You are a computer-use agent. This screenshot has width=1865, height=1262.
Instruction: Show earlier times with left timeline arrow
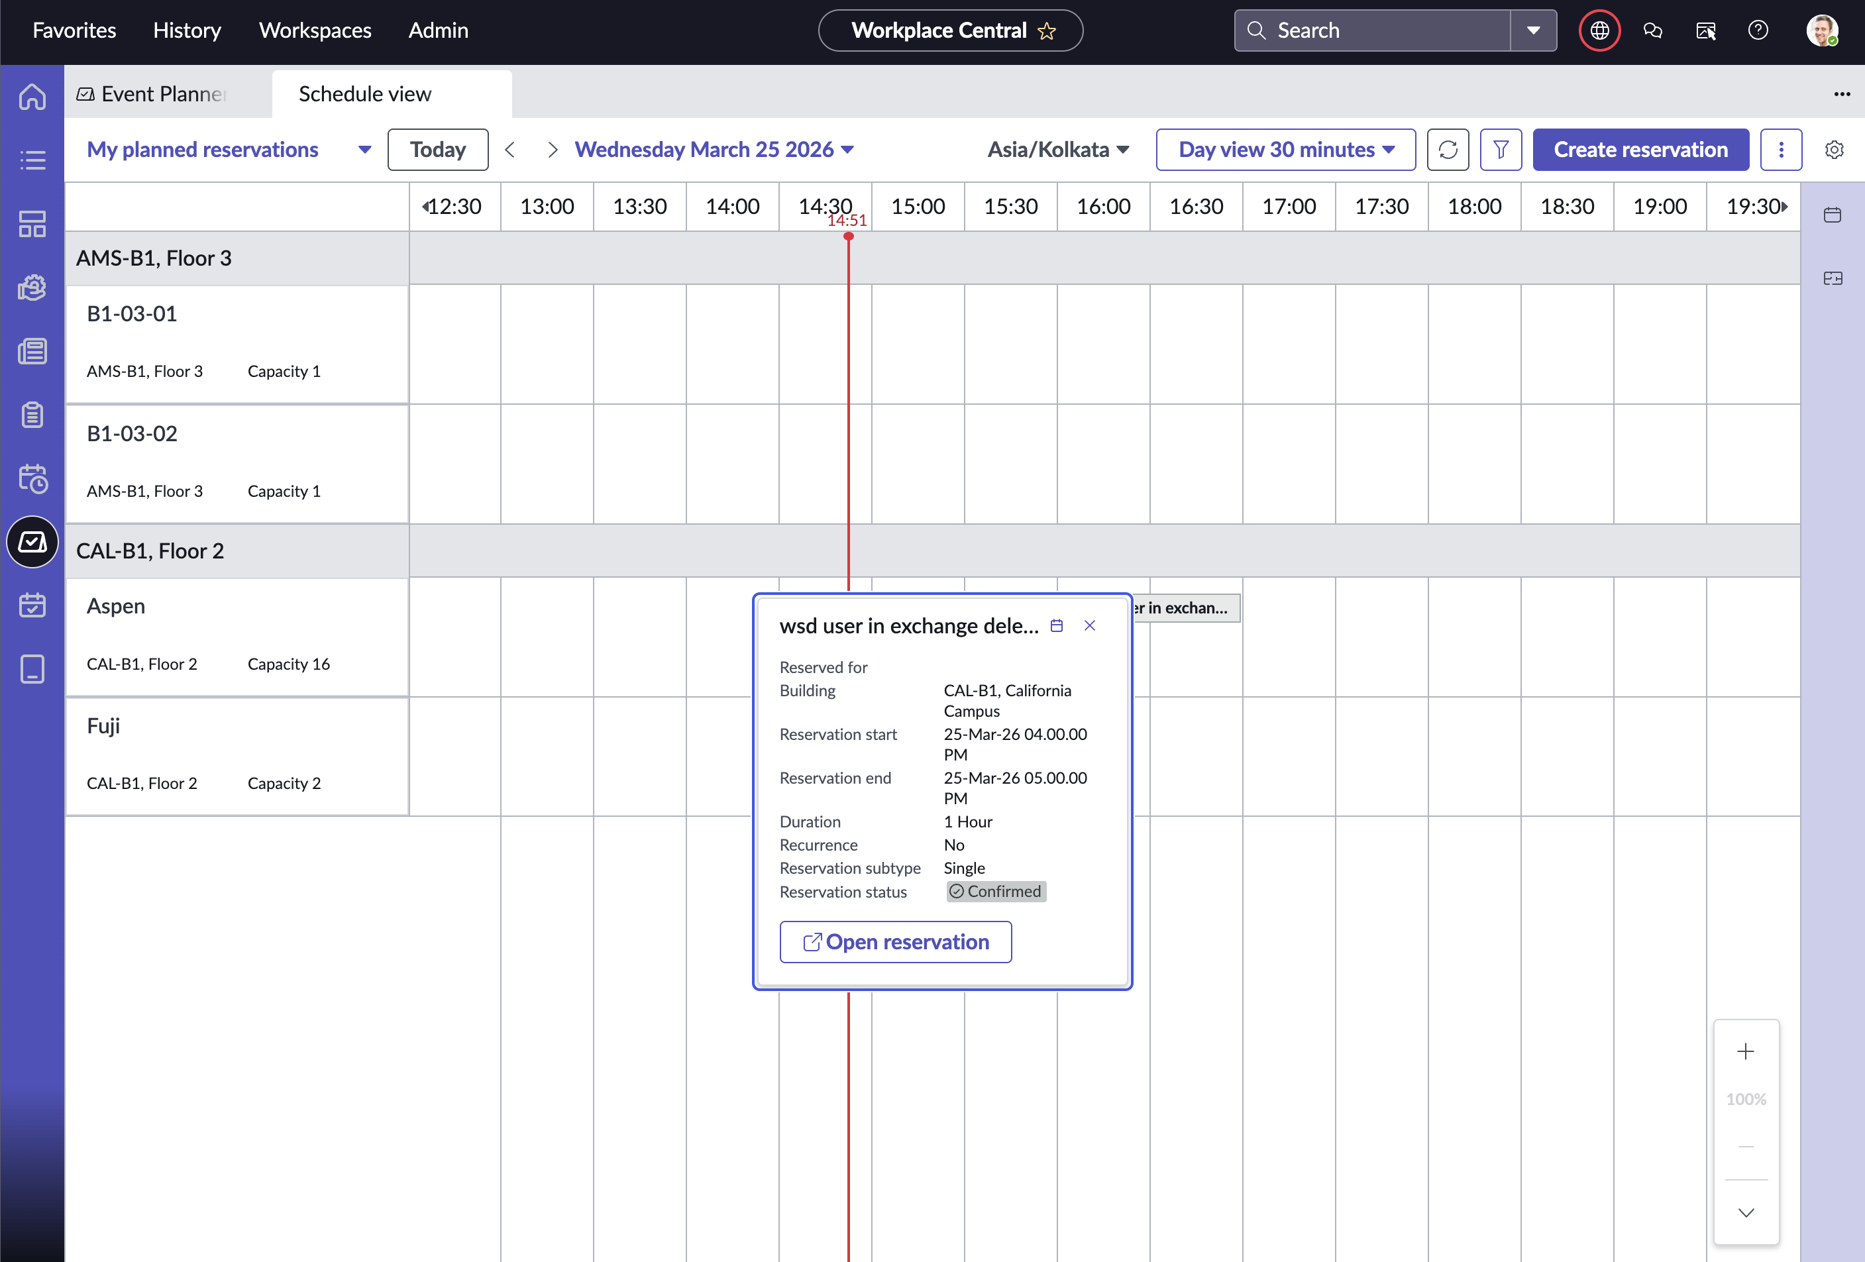pyautogui.click(x=425, y=207)
